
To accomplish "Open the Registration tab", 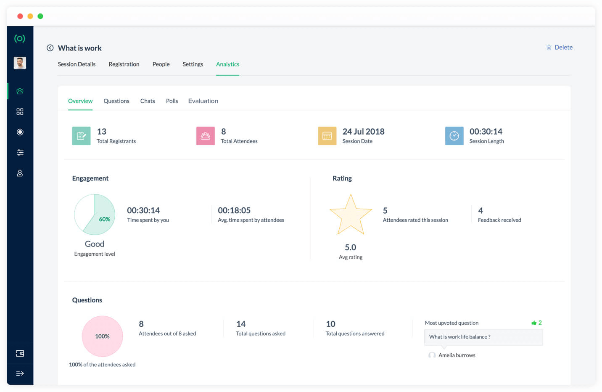I will point(124,64).
